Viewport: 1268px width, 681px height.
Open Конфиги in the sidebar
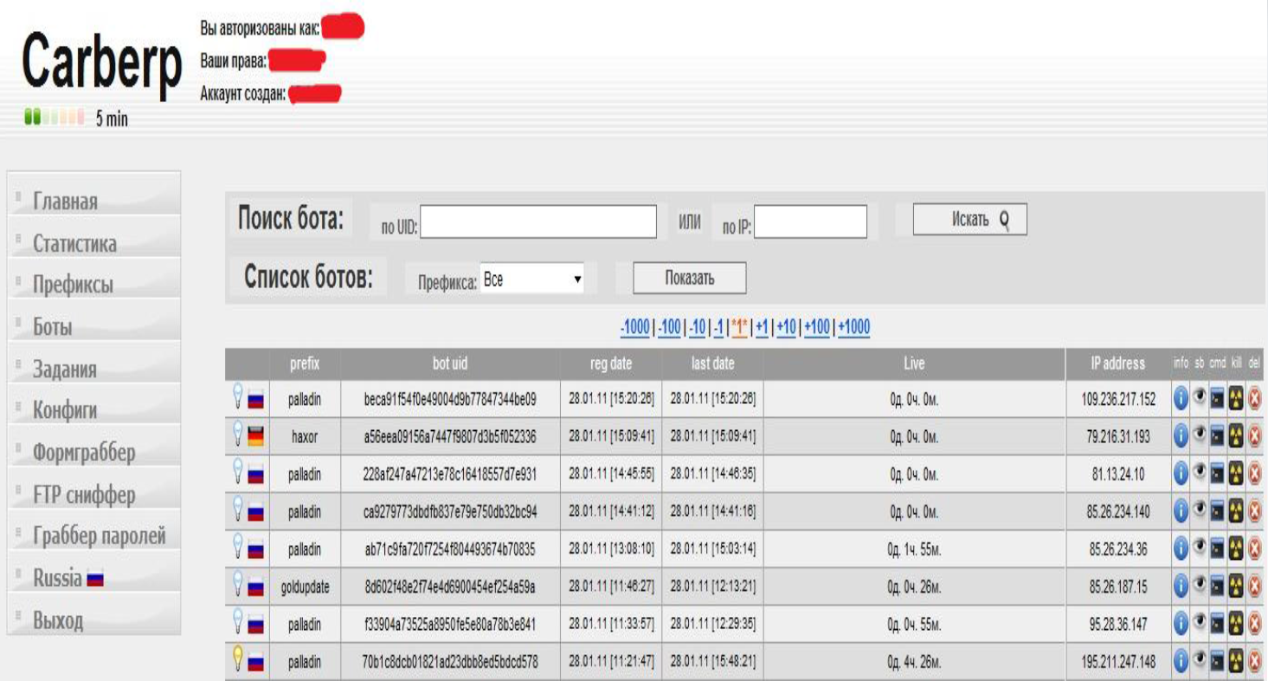tap(65, 410)
